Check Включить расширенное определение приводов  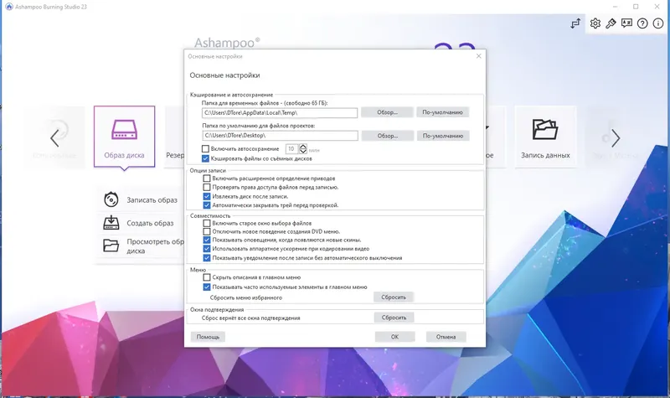pyautogui.click(x=207, y=178)
